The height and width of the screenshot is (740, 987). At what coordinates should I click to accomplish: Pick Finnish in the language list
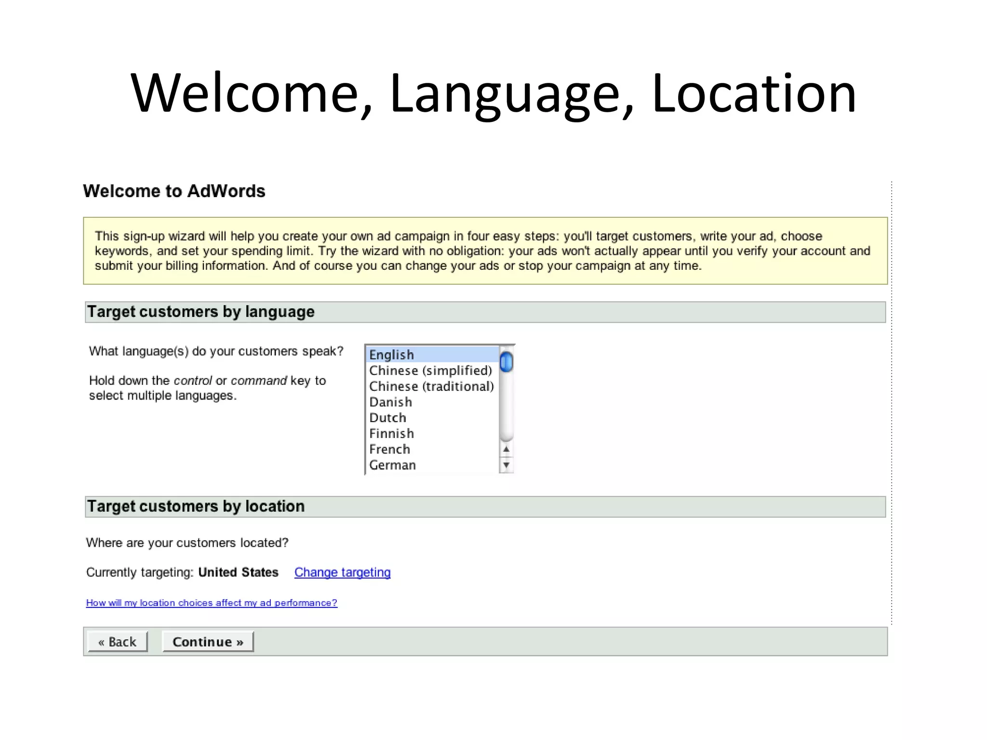click(x=432, y=434)
